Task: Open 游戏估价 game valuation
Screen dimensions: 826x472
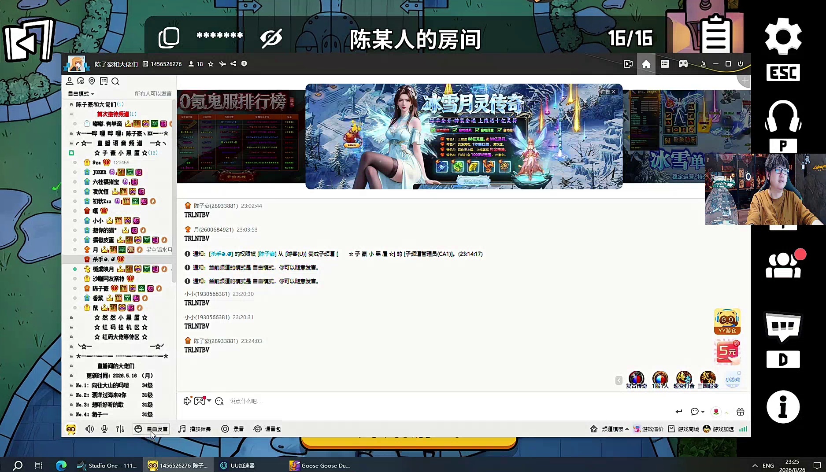Action: 648,429
